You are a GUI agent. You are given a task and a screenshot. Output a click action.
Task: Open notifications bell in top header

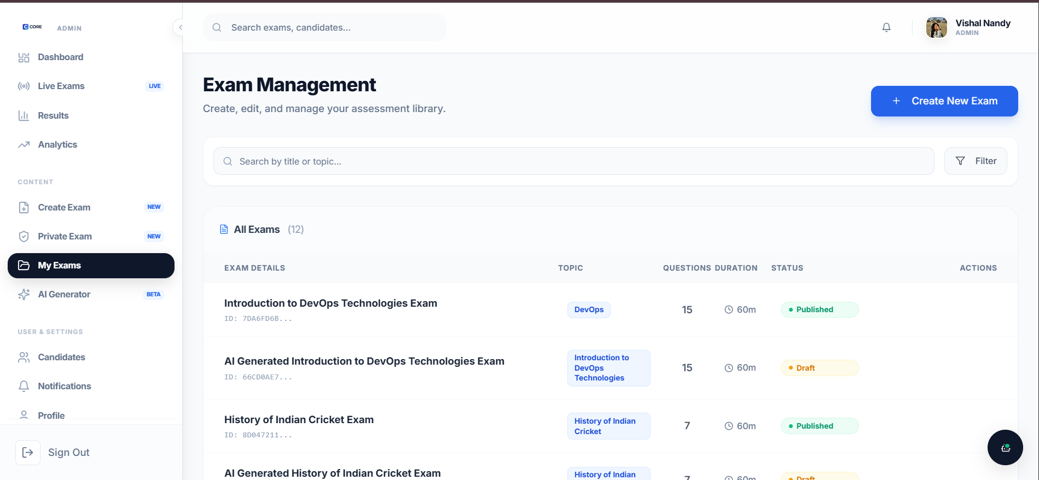coord(886,27)
